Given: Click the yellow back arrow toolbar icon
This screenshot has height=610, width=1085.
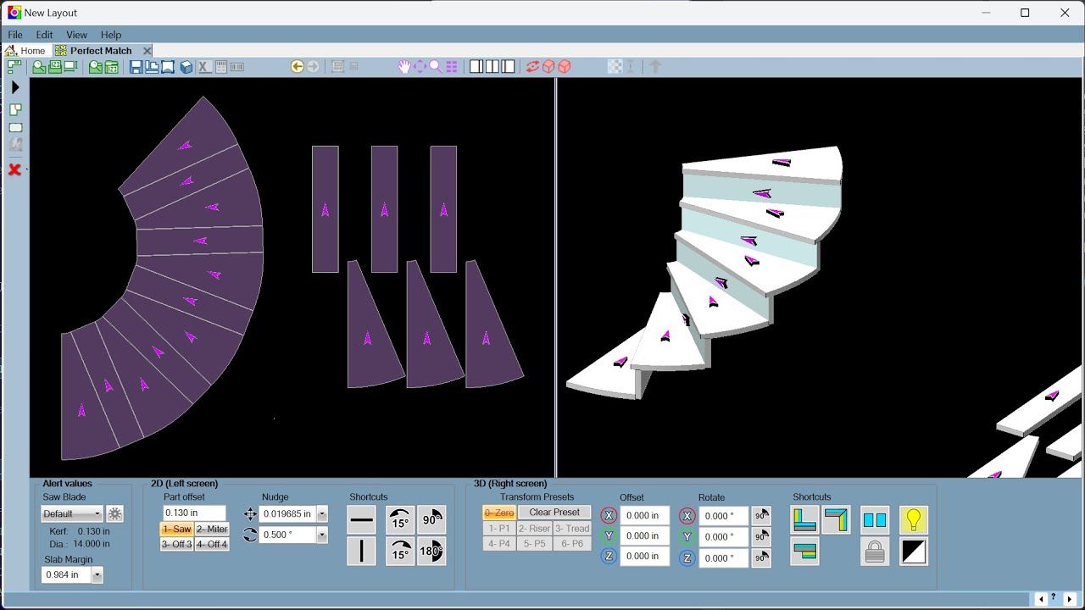Looking at the screenshot, I should point(297,67).
